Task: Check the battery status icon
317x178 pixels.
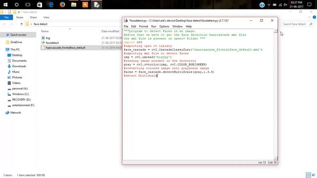Action: [x=274, y=4]
